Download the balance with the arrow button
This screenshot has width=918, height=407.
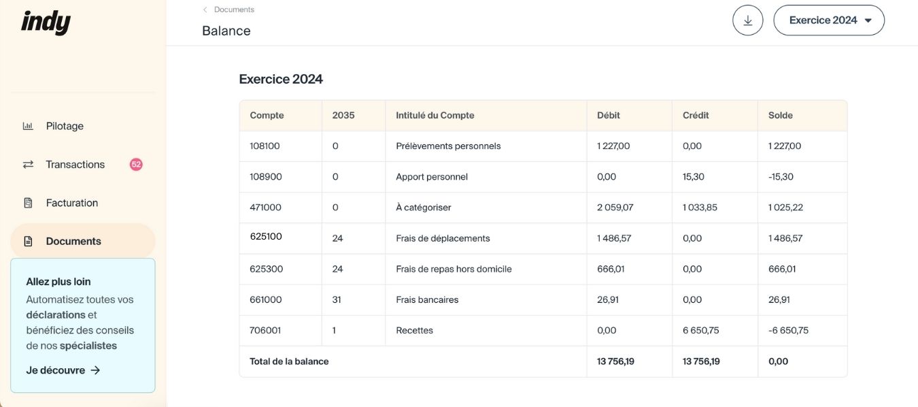click(747, 20)
